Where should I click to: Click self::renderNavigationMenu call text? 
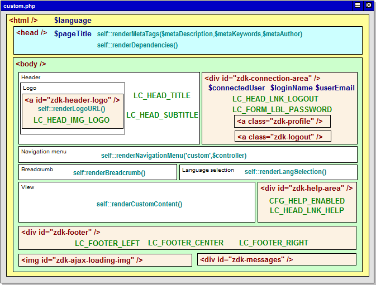coord(174,156)
